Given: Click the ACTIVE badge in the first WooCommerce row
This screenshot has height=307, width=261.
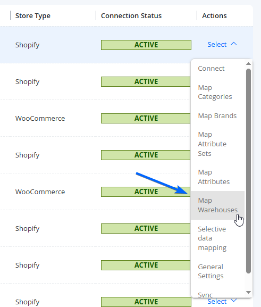Looking at the screenshot, I should pos(146,118).
